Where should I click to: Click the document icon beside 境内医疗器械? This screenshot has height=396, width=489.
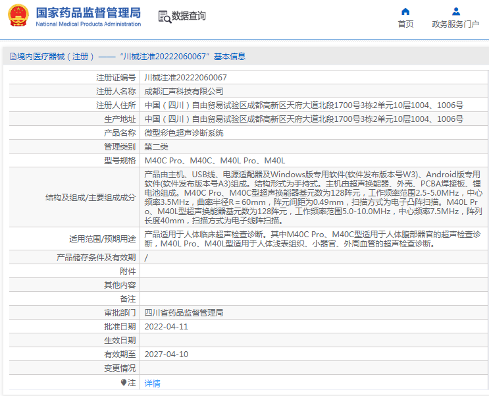pos(13,57)
